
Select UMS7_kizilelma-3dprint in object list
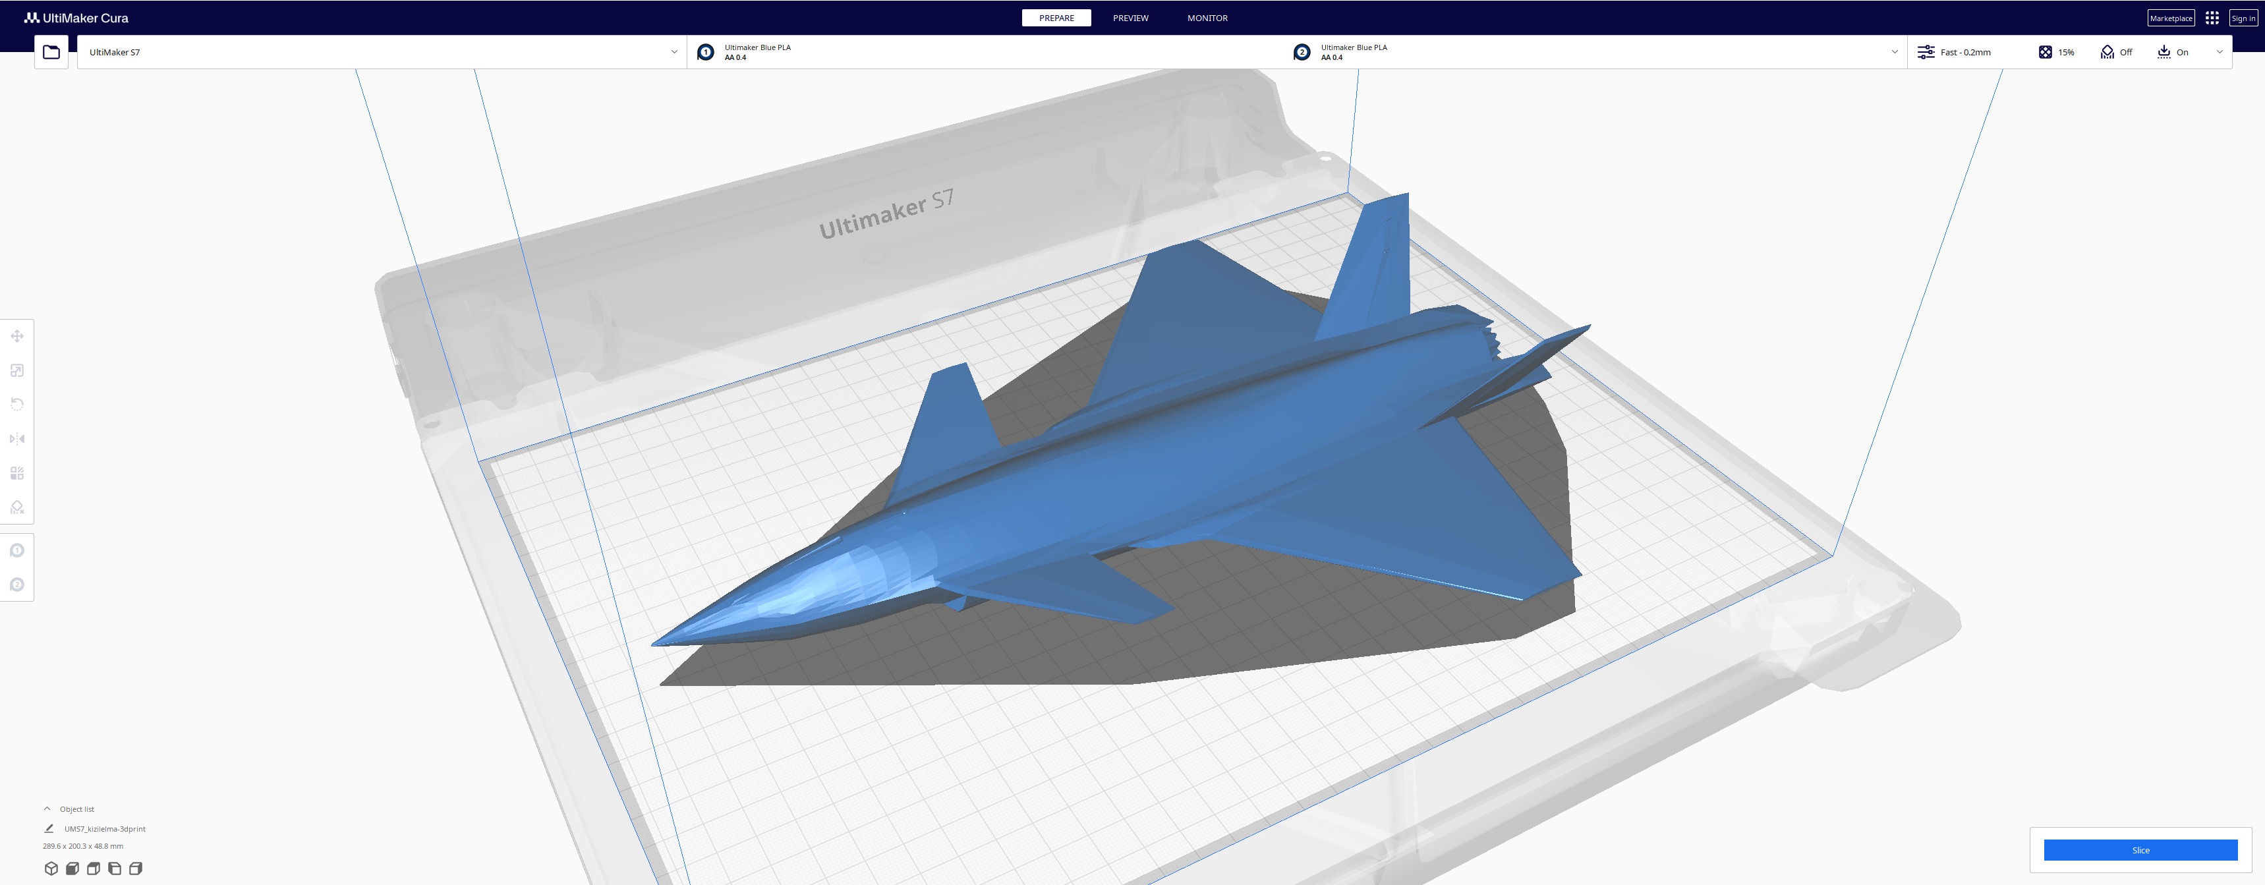tap(105, 829)
